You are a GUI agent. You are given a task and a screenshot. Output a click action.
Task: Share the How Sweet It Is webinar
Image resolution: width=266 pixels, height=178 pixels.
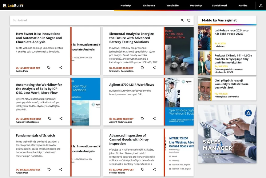click(x=61, y=68)
